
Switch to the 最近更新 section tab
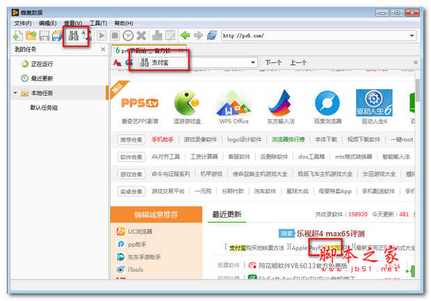[x=227, y=214]
